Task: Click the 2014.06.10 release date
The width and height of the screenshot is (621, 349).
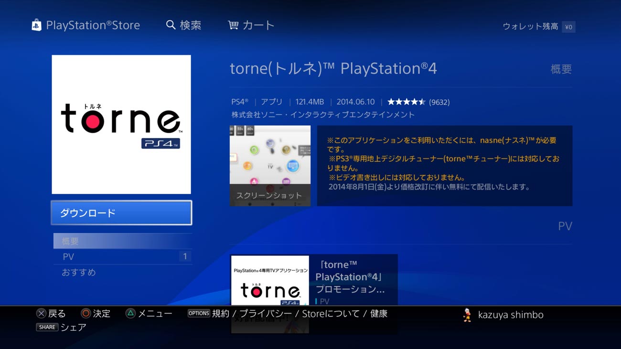Action: 355,102
